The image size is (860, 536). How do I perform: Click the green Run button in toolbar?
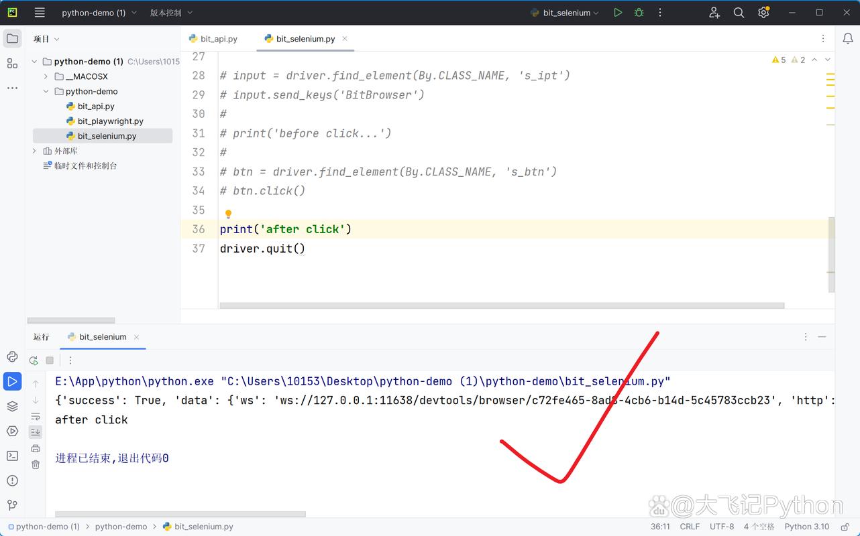[x=617, y=13]
